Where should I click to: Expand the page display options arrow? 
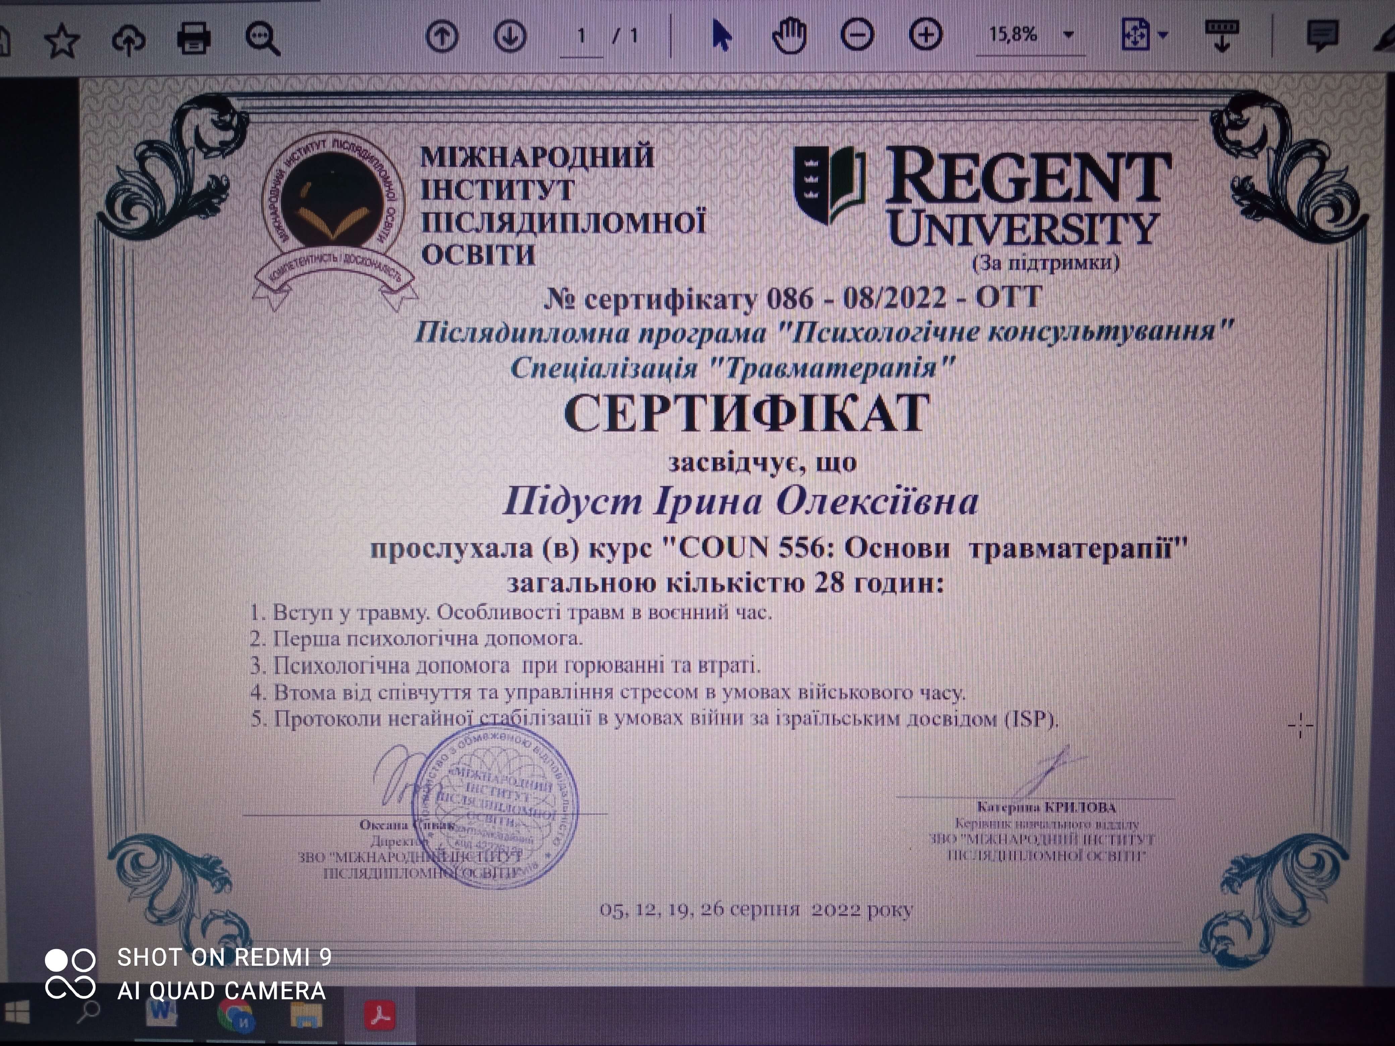(1164, 37)
